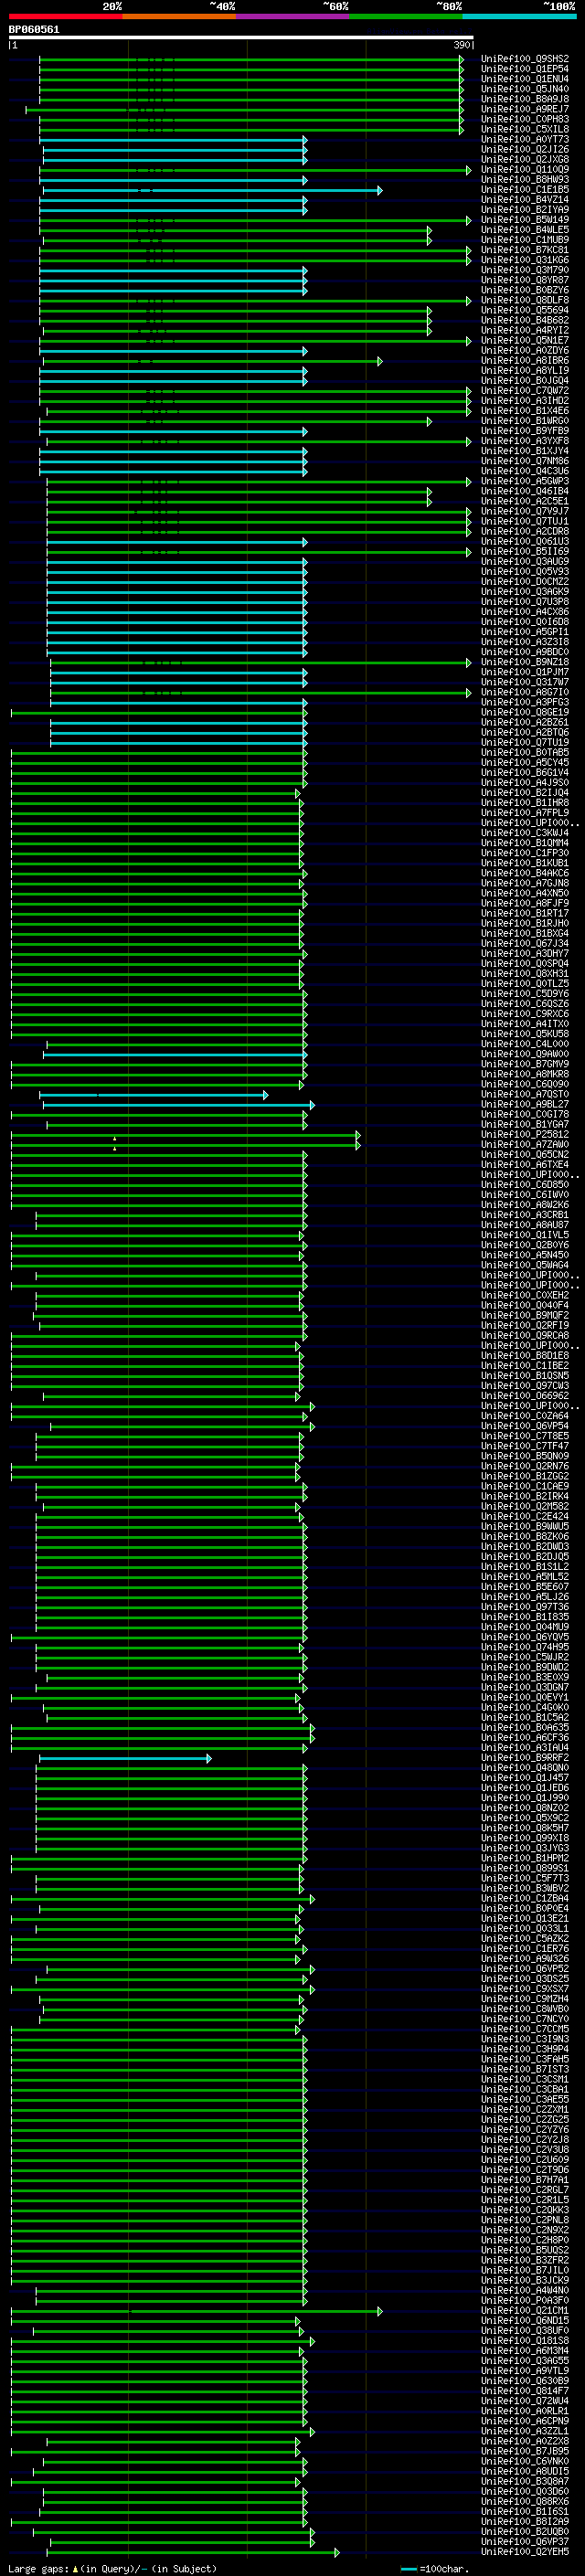Choose UniRef100_C0XEH2 hit label

[524, 1295]
